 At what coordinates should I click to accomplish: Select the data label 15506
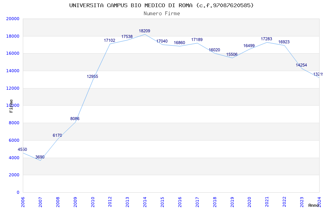pos(232,54)
